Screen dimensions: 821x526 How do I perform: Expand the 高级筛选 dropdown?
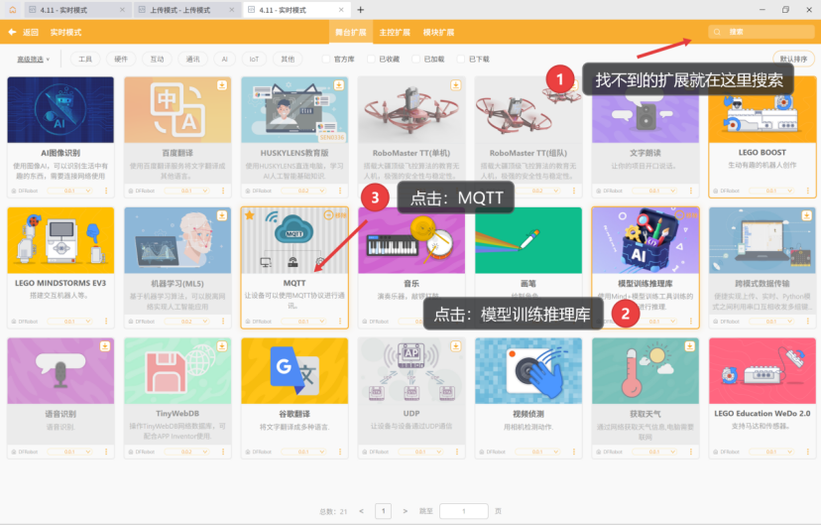click(x=34, y=60)
